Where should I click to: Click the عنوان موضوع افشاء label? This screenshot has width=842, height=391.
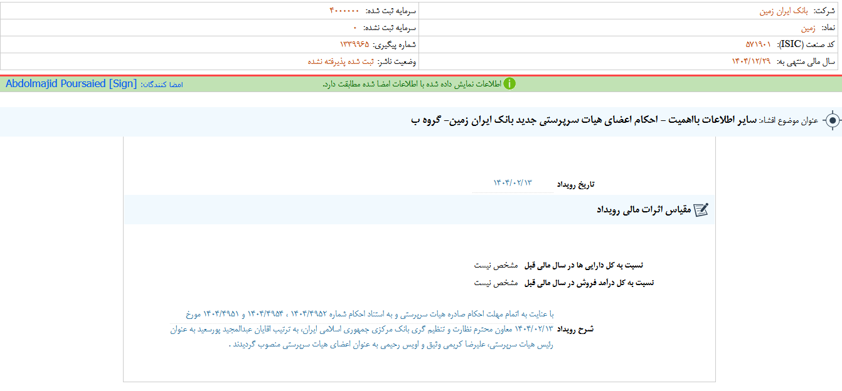[789, 120]
